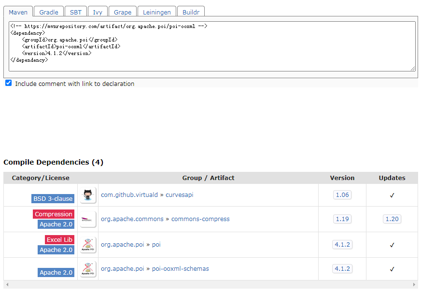This screenshot has width=421, height=293.
Task: Click Apache 2.0 tag in commons-compress row
Action: point(56,224)
